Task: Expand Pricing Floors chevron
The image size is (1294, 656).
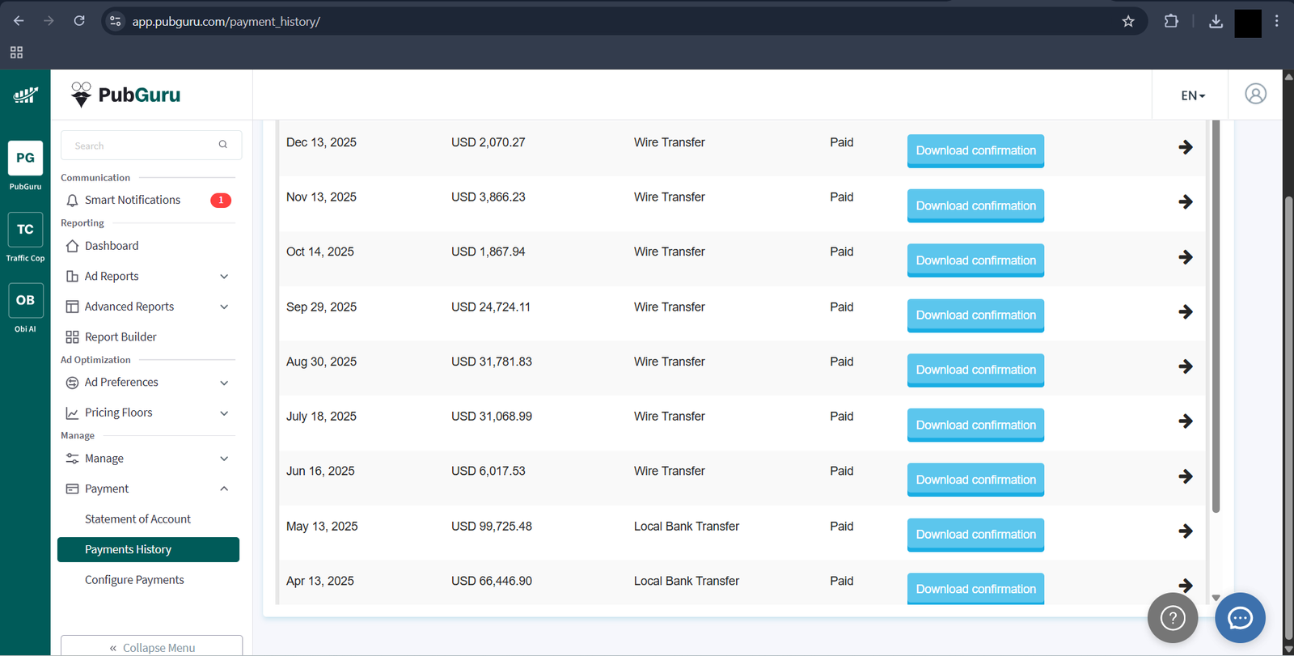Action: pos(224,413)
